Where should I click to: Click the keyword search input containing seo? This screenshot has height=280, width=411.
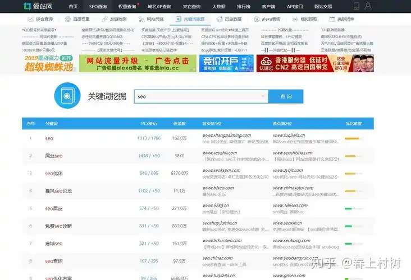(x=201, y=96)
